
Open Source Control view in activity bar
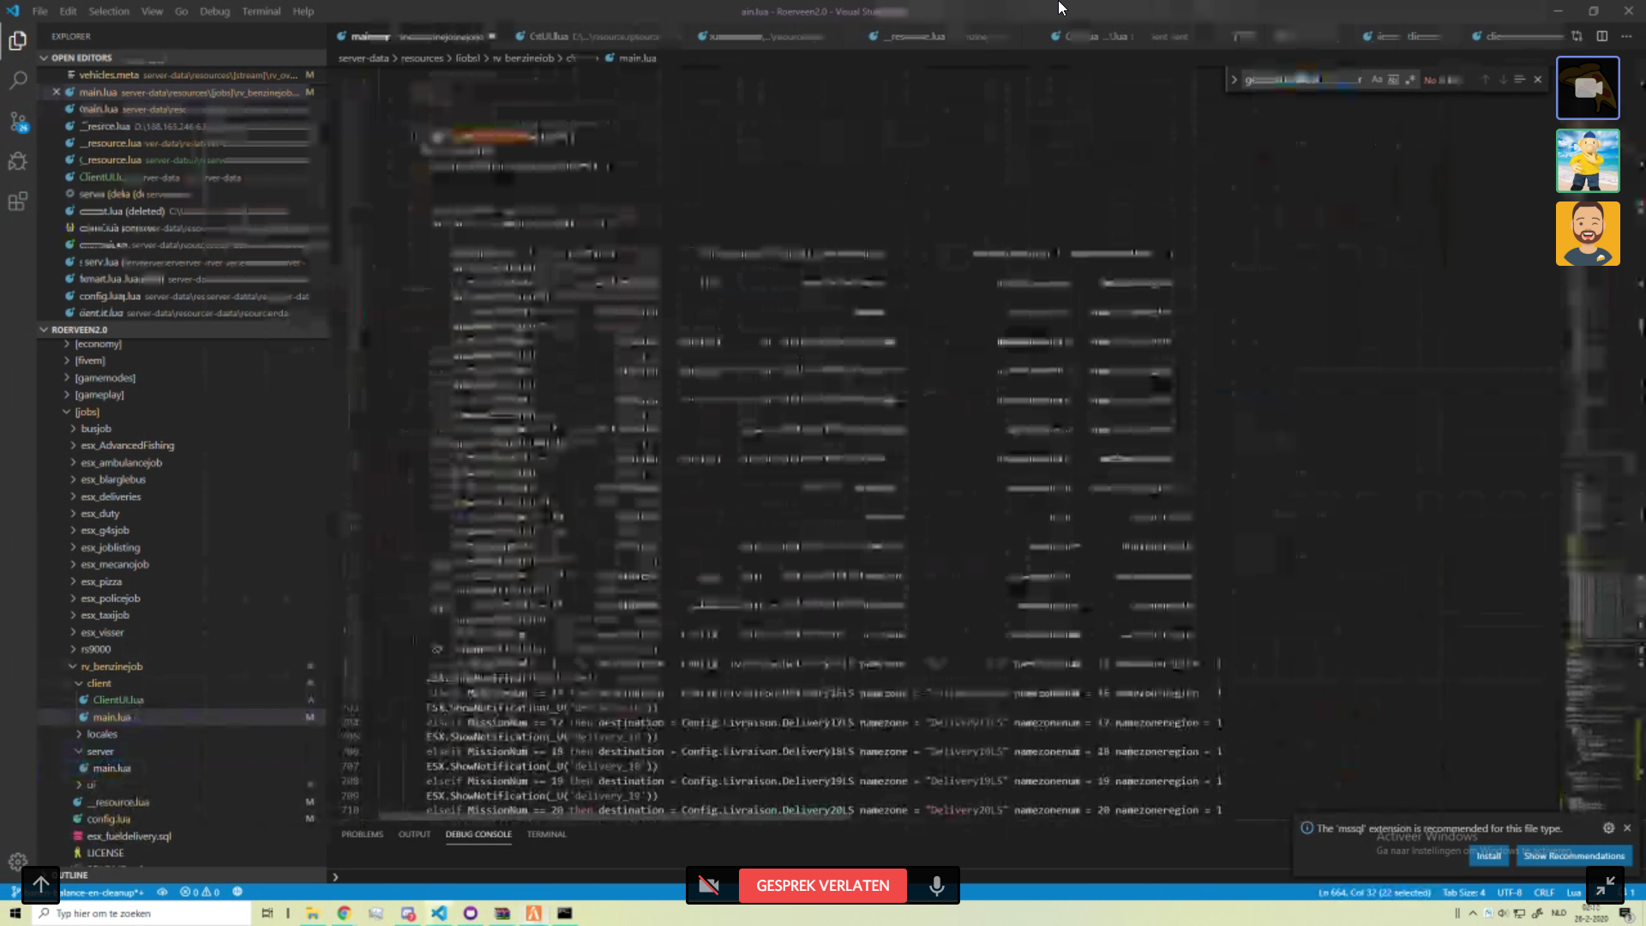point(18,121)
